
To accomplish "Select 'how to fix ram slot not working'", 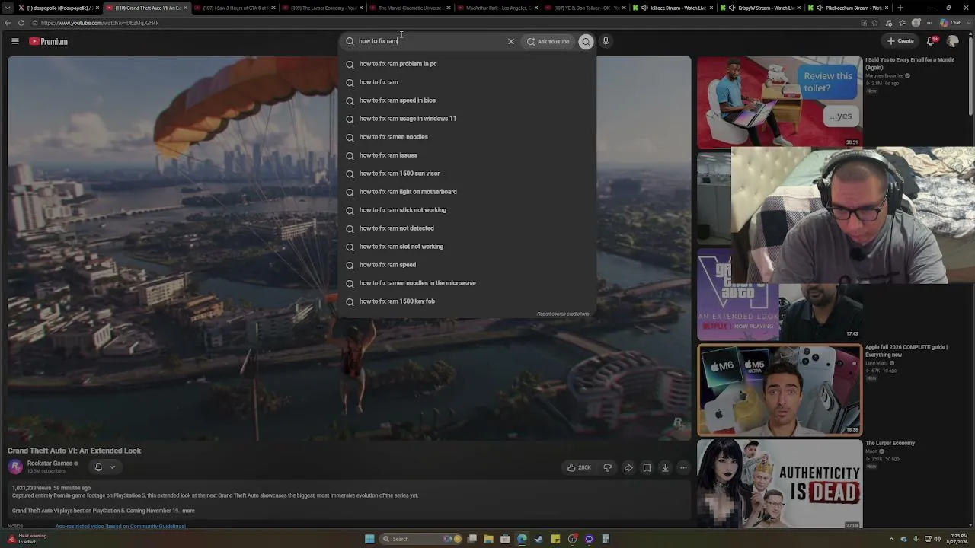I will [467, 247].
